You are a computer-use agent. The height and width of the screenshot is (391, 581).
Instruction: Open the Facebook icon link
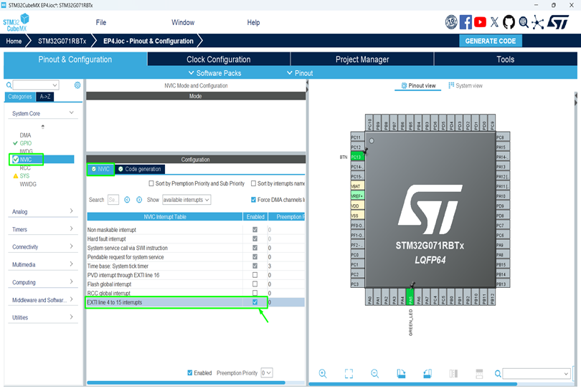[466, 22]
